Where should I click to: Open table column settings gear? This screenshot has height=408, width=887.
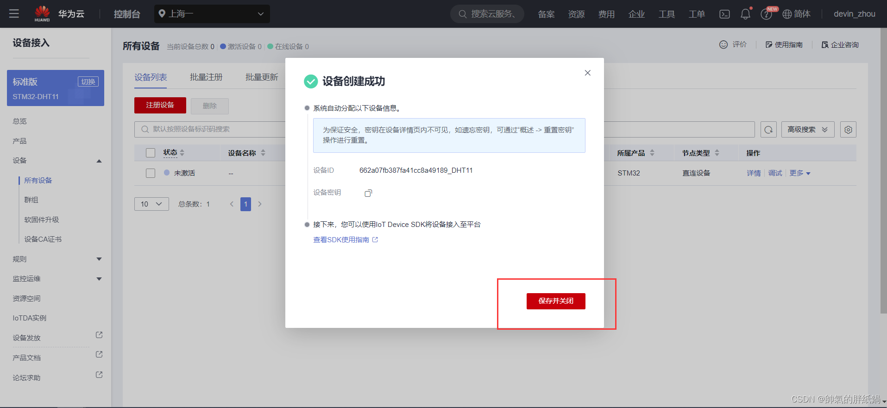[x=848, y=130]
